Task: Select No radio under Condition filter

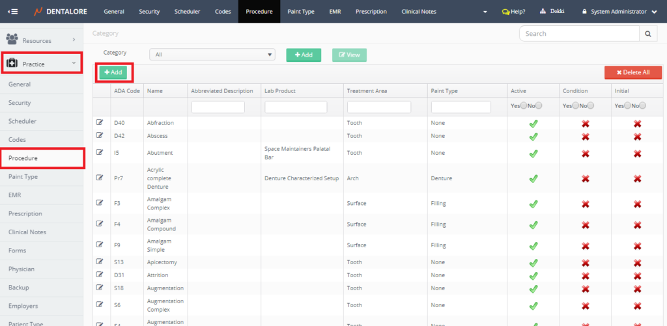Action: [x=591, y=105]
